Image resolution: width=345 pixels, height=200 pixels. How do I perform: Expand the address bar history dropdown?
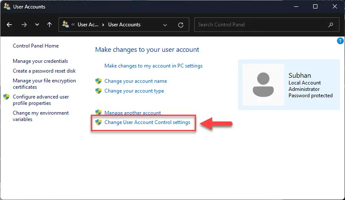coord(165,25)
